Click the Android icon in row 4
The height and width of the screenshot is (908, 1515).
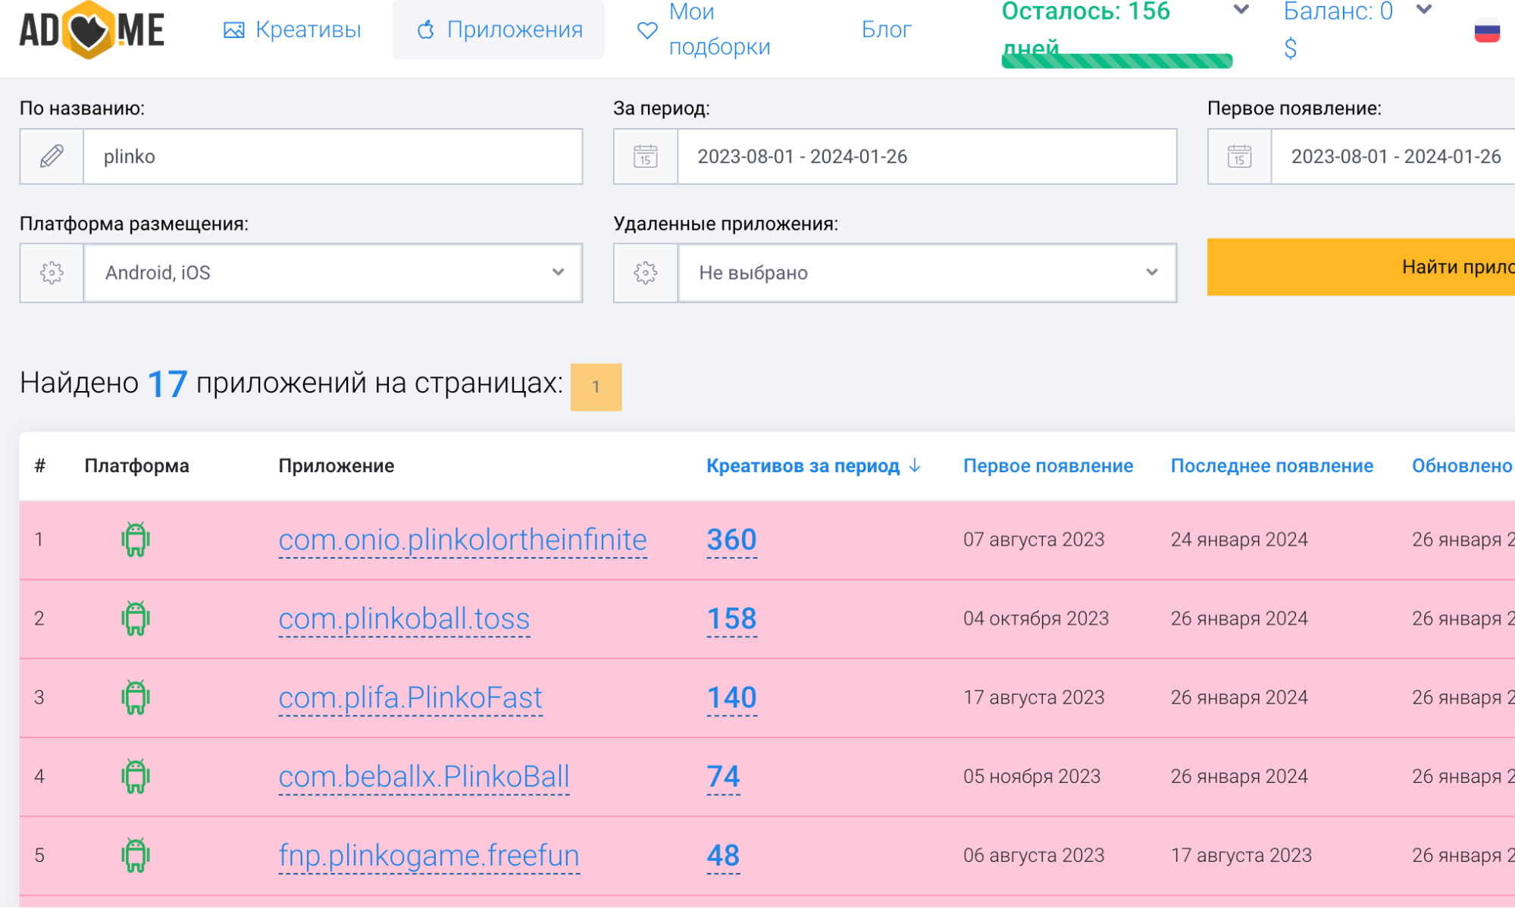pyautogui.click(x=136, y=776)
